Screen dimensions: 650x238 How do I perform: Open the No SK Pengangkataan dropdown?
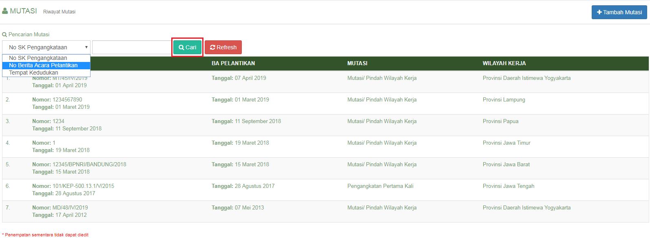pyautogui.click(x=46, y=47)
